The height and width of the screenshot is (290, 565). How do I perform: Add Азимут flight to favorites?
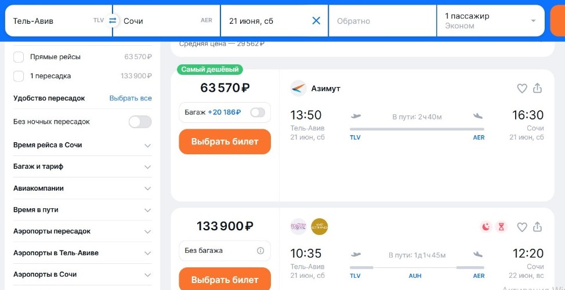tap(521, 88)
